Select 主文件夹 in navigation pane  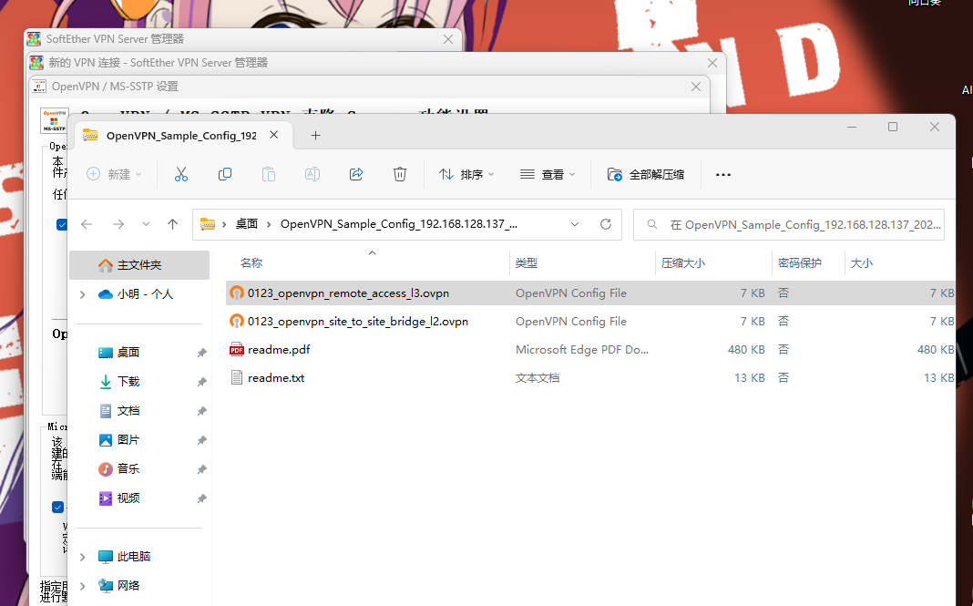139,265
